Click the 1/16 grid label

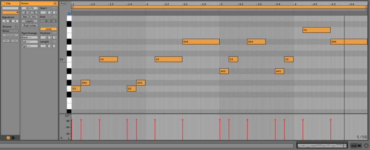pyautogui.click(x=361, y=137)
